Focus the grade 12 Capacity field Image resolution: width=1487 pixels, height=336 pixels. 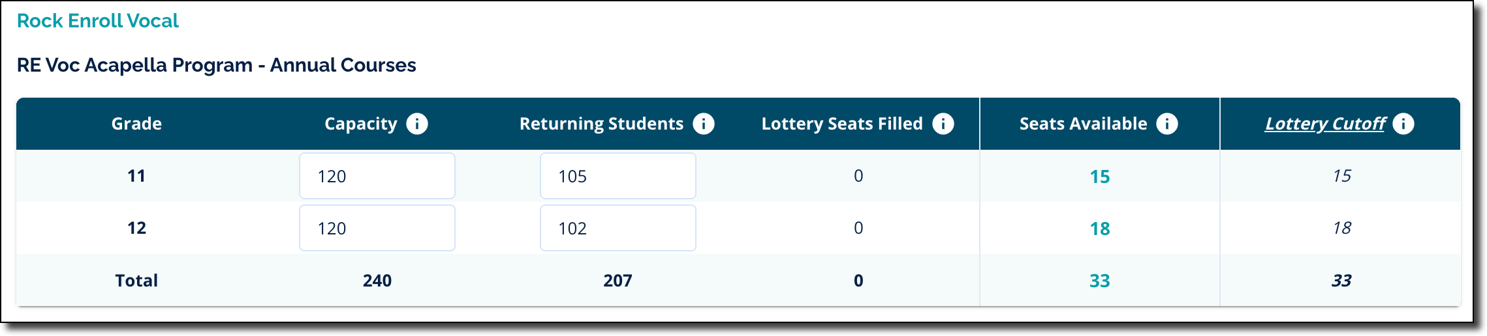(x=377, y=228)
